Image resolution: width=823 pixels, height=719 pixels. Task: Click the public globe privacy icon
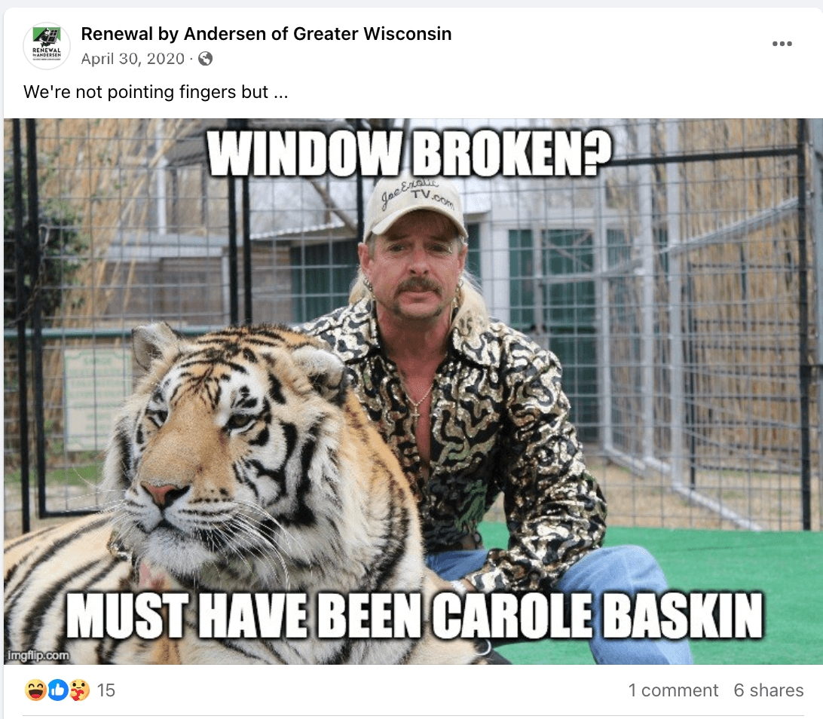click(x=205, y=58)
